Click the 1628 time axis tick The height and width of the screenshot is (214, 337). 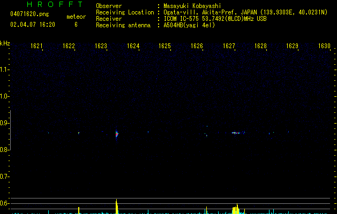[x=260, y=46]
